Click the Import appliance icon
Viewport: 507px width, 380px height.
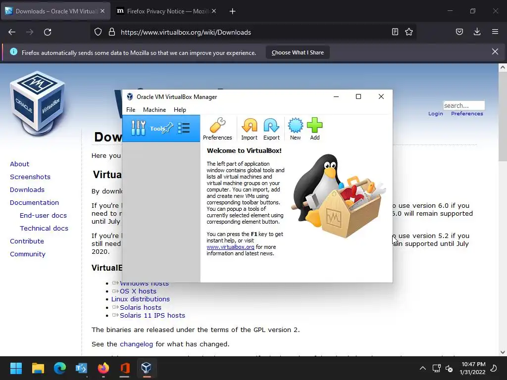click(250, 129)
